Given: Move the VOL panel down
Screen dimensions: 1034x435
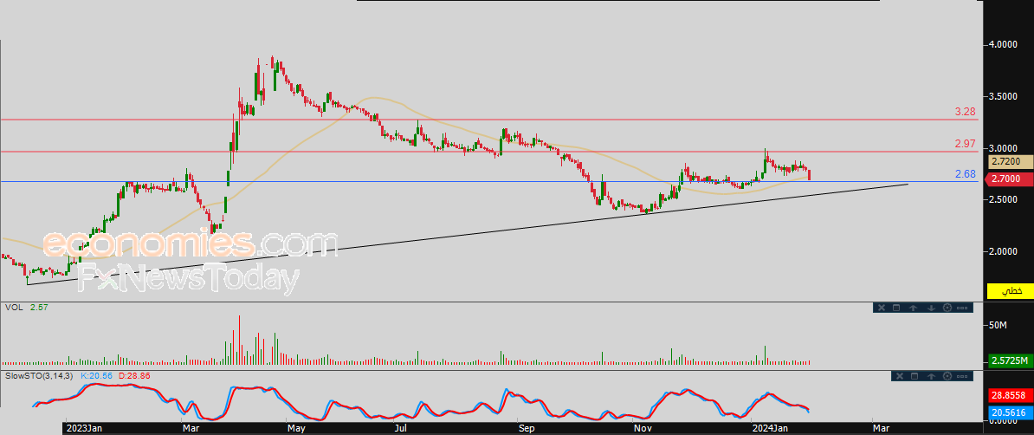Looking at the screenshot, I should click(x=931, y=308).
